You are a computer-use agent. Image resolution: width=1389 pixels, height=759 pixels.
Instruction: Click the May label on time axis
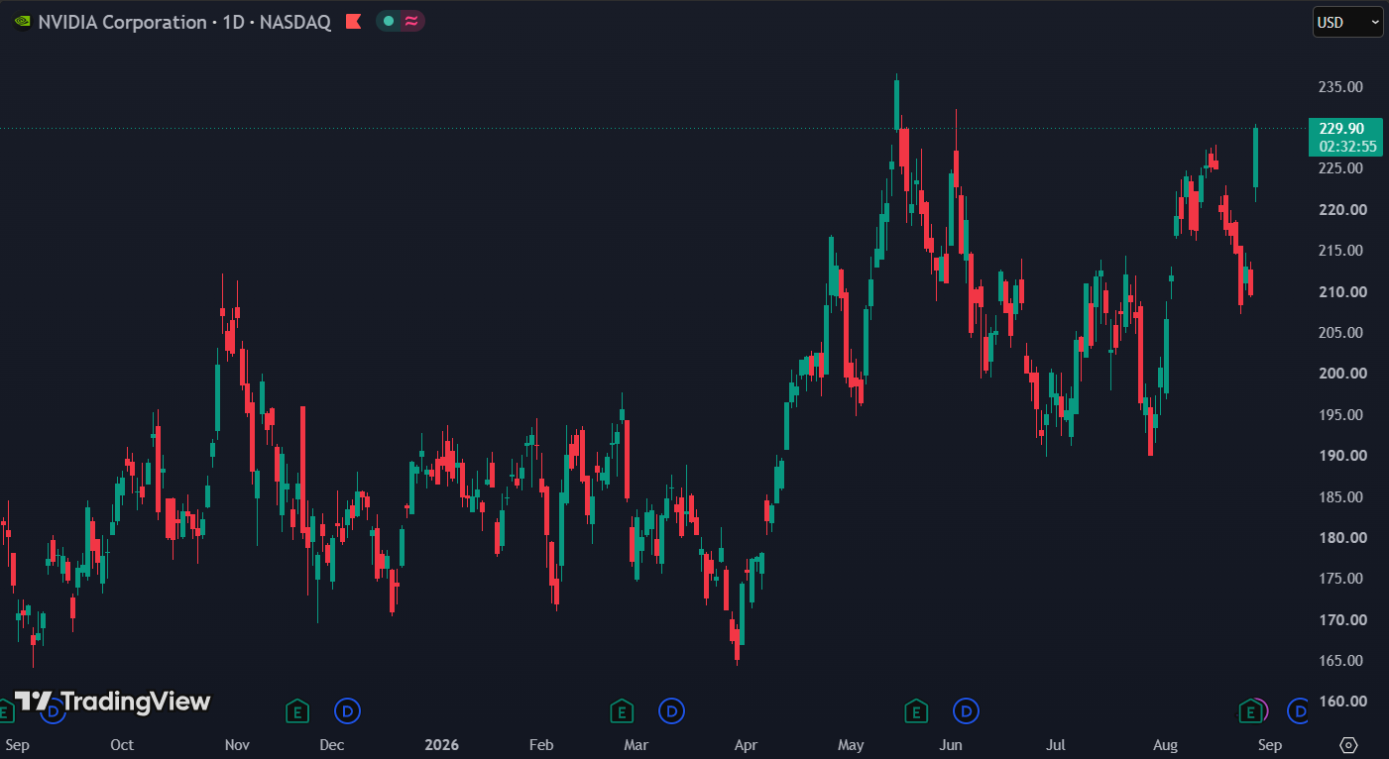tap(851, 745)
